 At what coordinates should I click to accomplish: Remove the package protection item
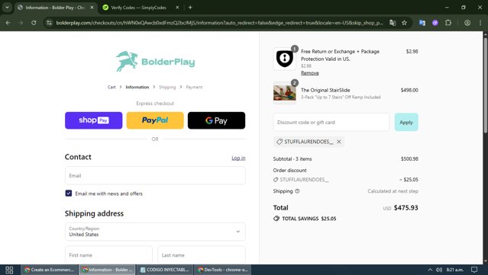click(x=309, y=73)
